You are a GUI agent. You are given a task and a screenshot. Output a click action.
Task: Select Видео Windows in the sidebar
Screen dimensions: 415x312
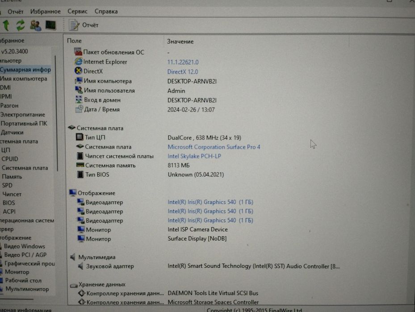coord(25,246)
